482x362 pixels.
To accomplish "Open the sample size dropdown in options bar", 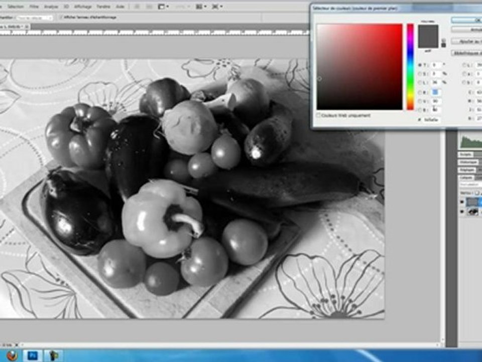I will 34,18.
